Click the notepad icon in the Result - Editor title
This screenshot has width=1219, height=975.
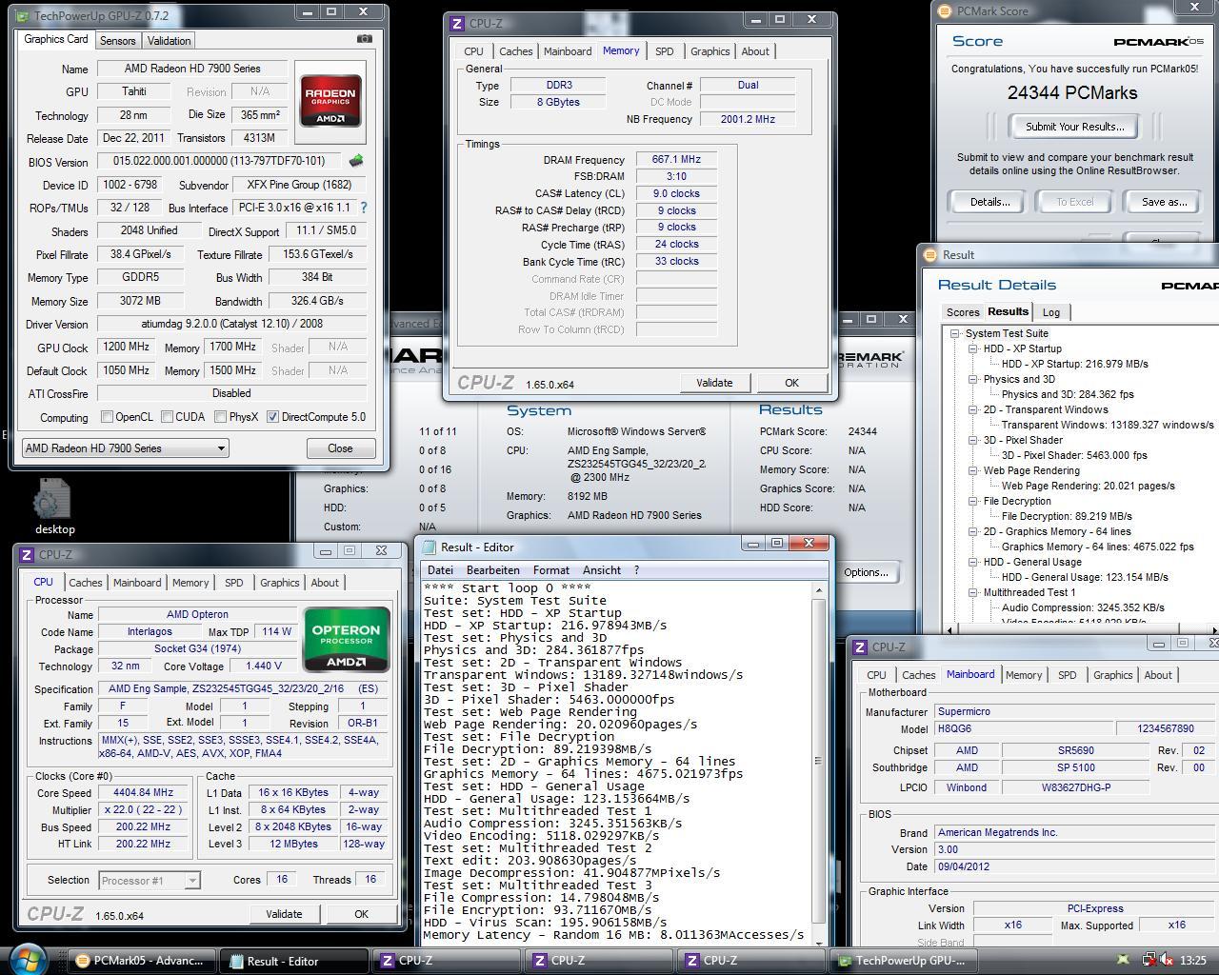(429, 547)
